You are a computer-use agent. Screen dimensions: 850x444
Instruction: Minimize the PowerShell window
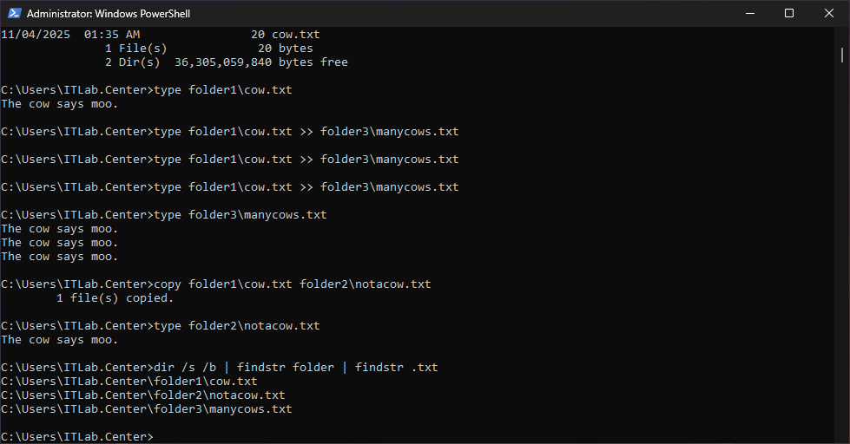(x=749, y=13)
